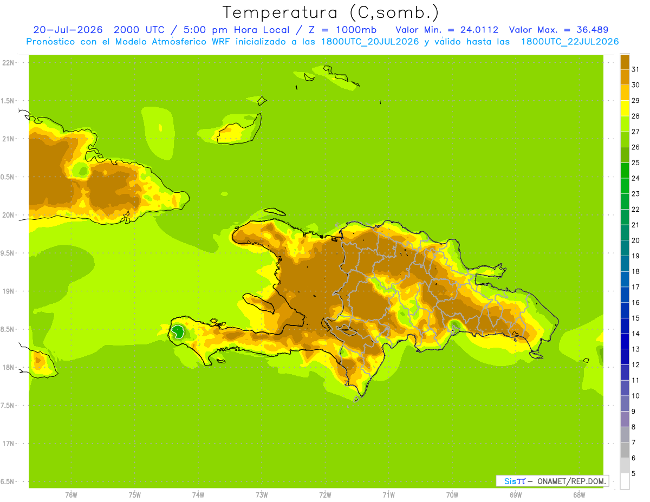Click the 70W longitude label
This screenshot has width=650, height=502.
[452, 494]
